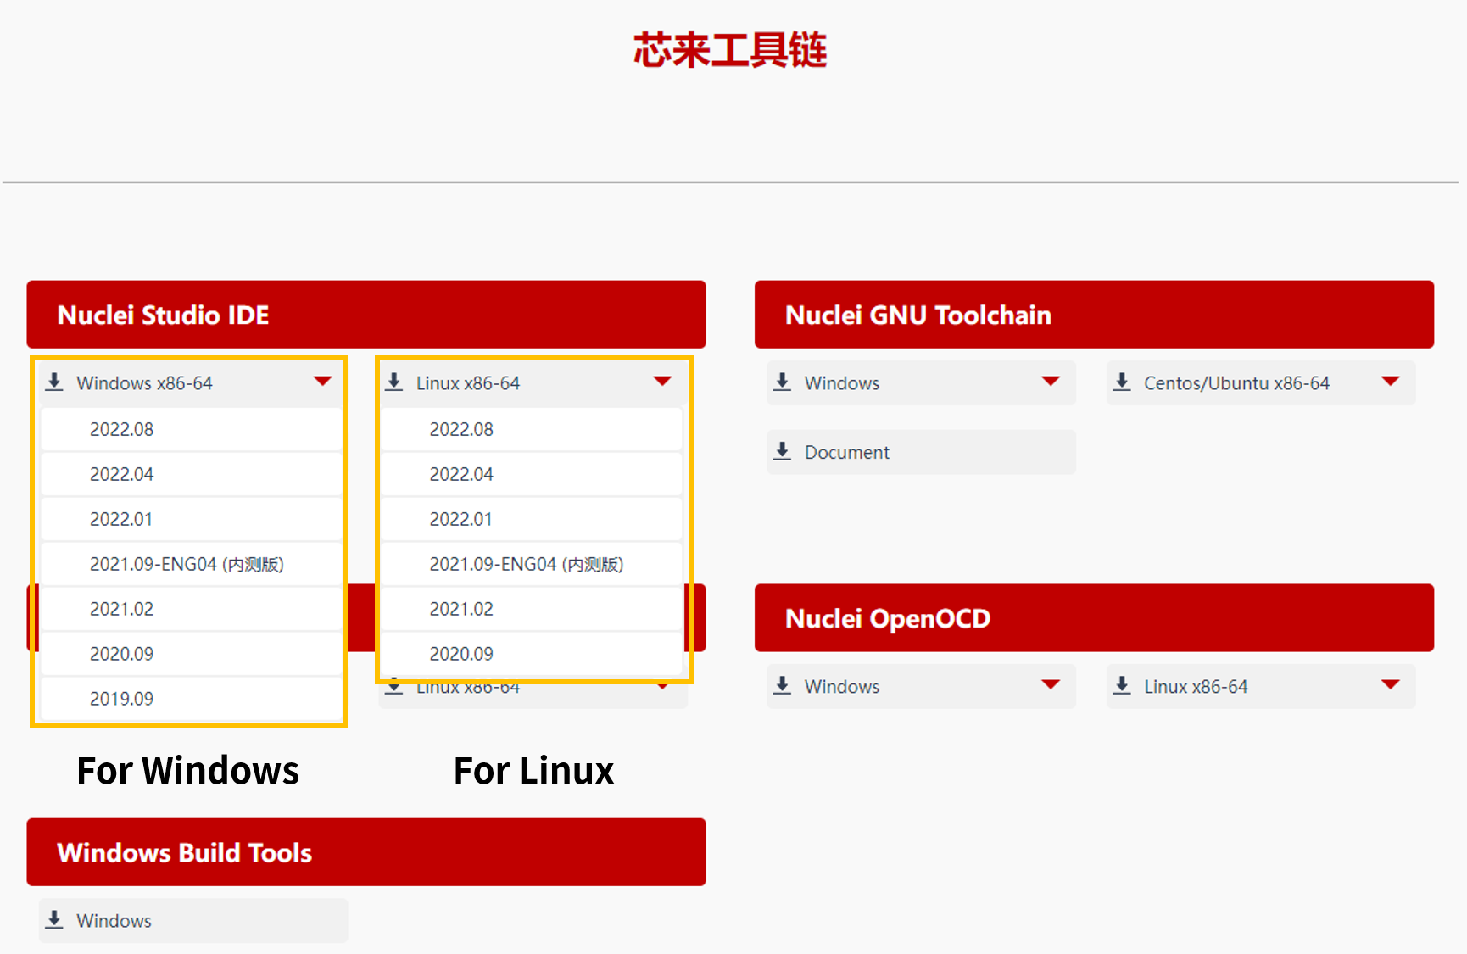Open Windows download label under Nuclei OpenOCD

click(842, 686)
